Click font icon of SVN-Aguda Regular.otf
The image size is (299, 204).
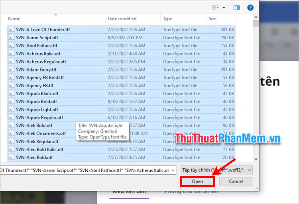[11, 117]
